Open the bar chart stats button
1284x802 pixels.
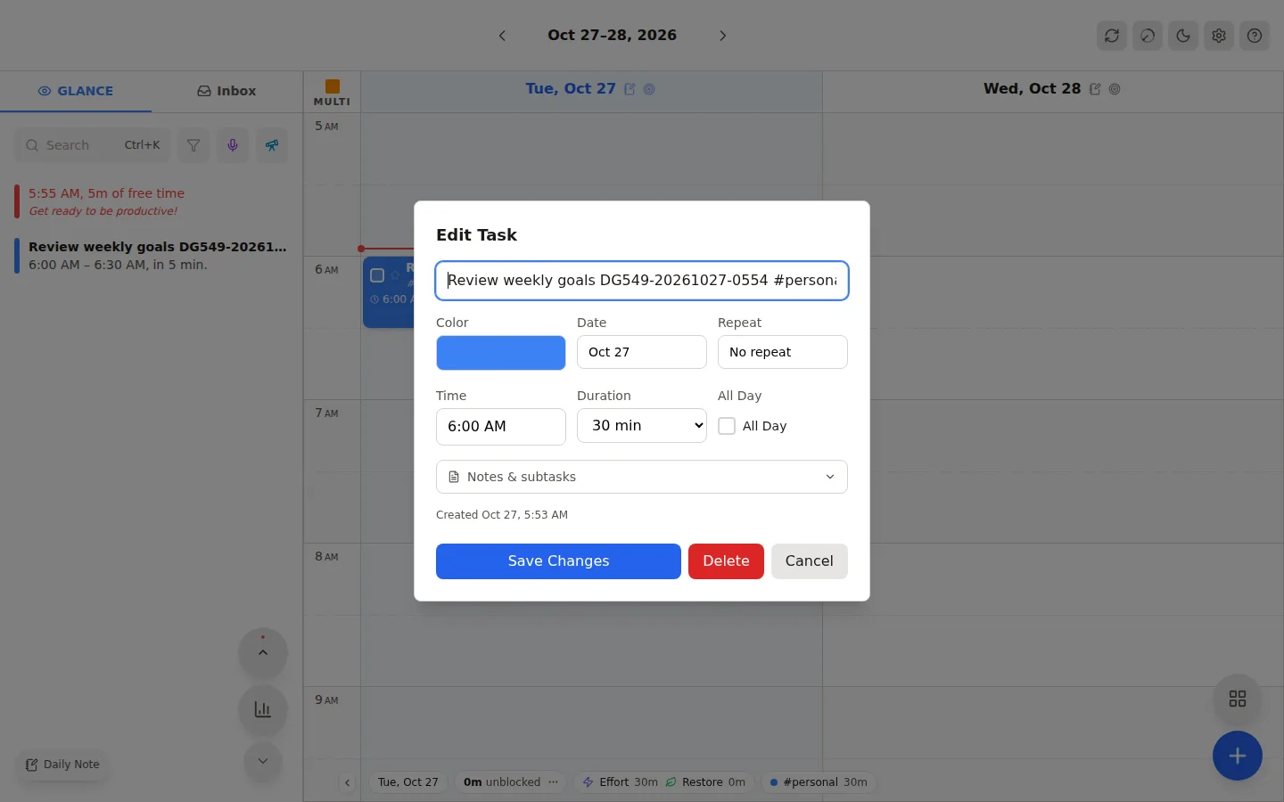point(263,709)
